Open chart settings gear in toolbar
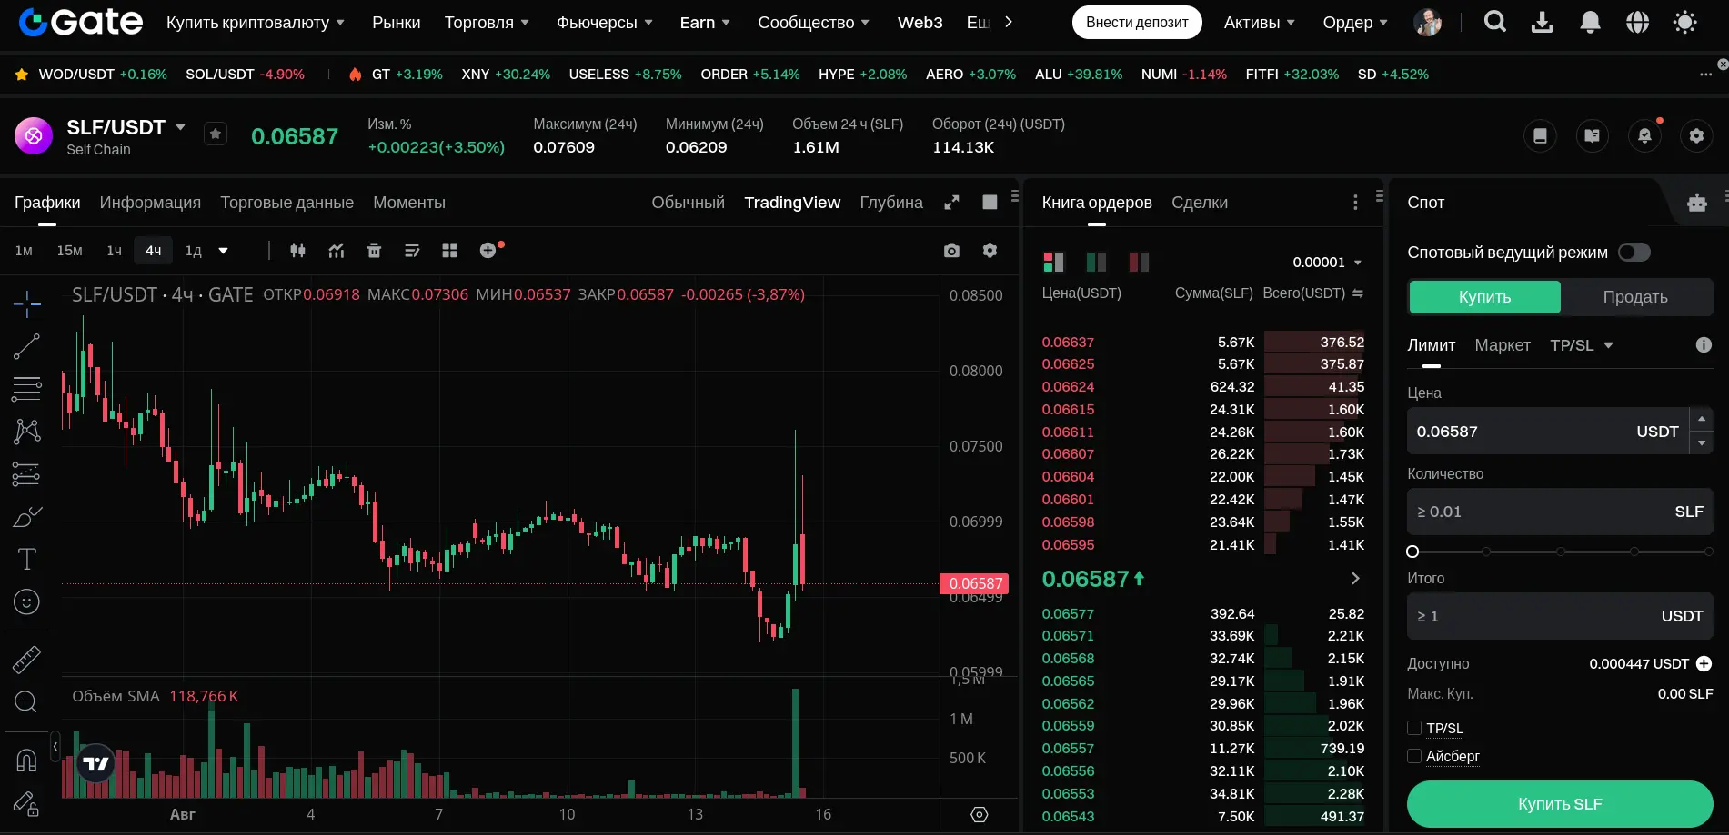 [990, 250]
